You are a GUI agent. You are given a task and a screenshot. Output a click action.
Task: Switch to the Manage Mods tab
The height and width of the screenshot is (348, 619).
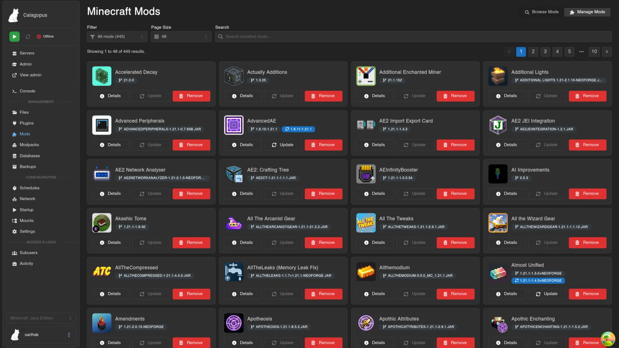[587, 12]
